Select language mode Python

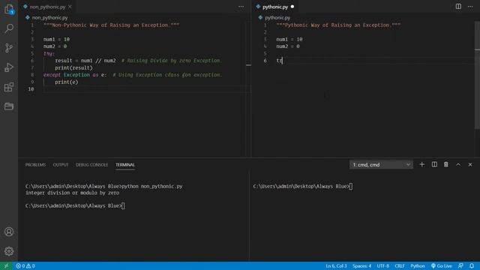tap(418, 265)
